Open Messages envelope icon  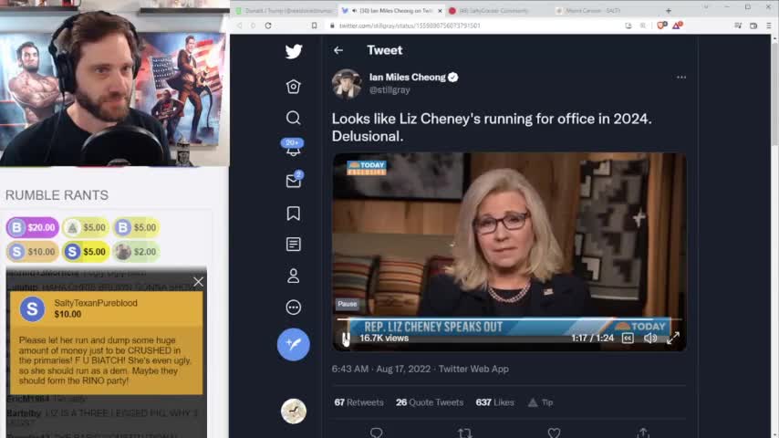point(294,180)
